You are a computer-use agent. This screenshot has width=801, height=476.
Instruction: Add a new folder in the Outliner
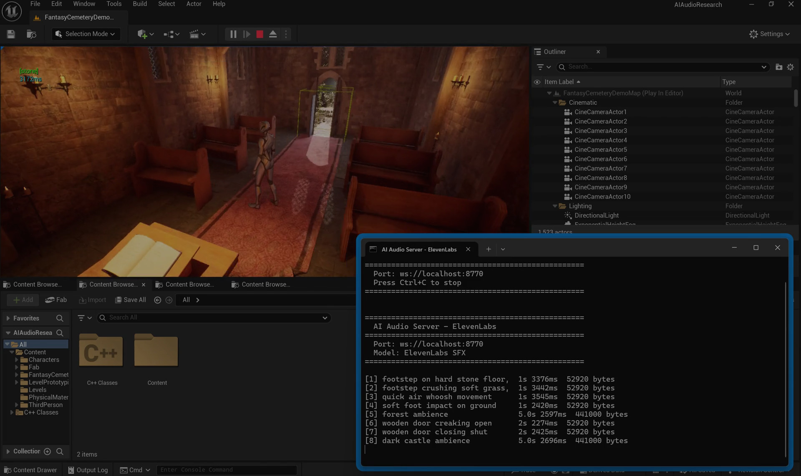tap(778, 67)
